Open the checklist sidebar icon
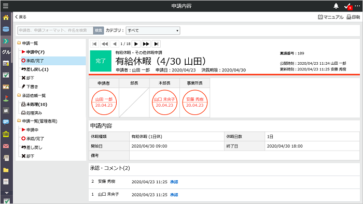 6,75
